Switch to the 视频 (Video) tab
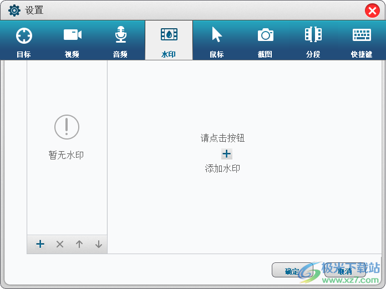Viewport: 386px width, 289px height. coord(72,40)
